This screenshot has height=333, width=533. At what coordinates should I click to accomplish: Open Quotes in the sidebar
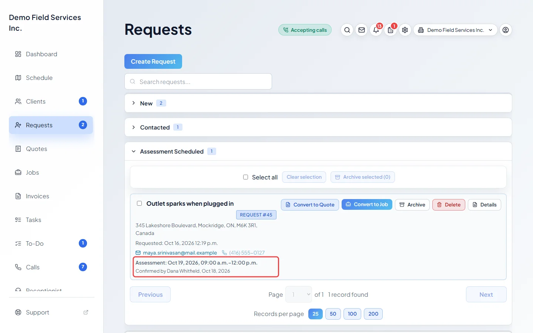point(51,149)
